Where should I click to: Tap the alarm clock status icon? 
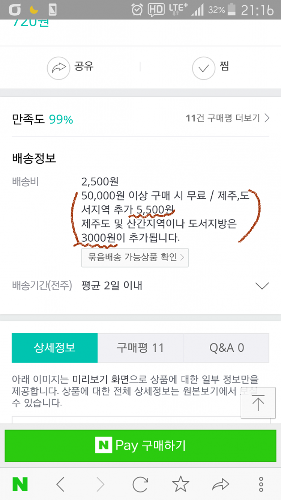coord(137,10)
